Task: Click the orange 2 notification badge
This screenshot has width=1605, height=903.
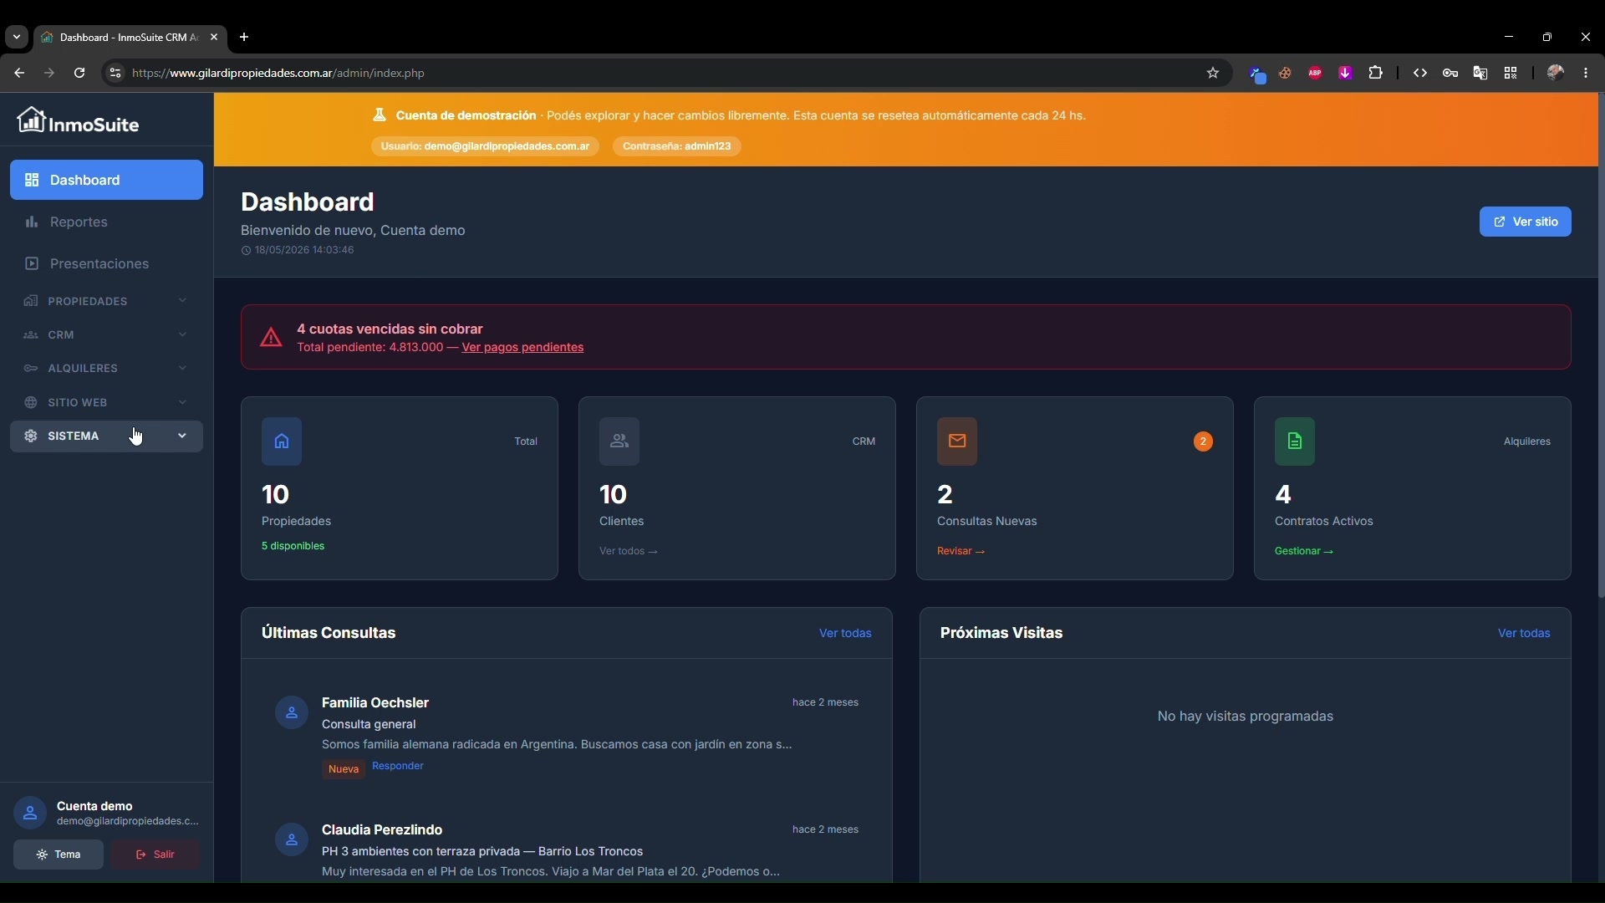Action: point(1203,441)
